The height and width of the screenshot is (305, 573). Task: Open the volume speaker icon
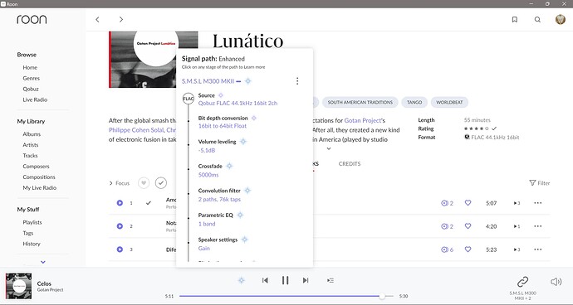[556, 282]
